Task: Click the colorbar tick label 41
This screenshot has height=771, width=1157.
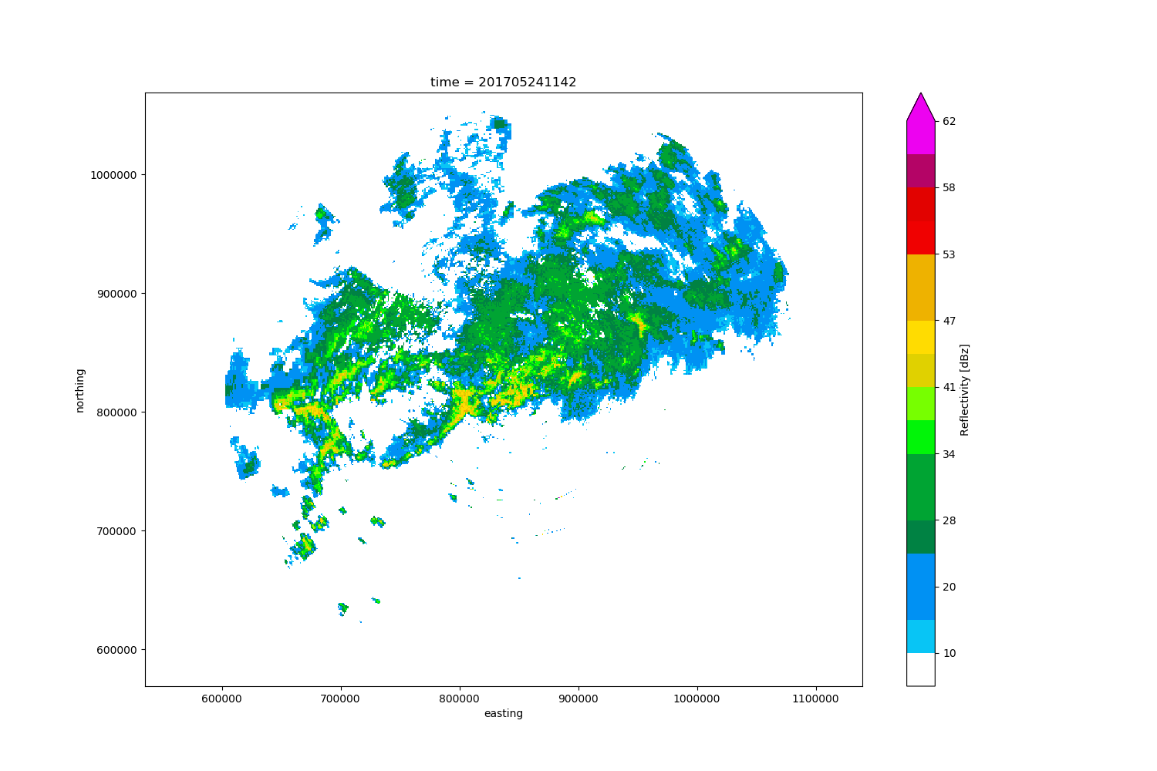Action: tap(950, 387)
